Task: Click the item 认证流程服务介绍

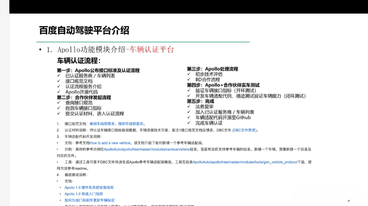Action: click(x=83, y=87)
